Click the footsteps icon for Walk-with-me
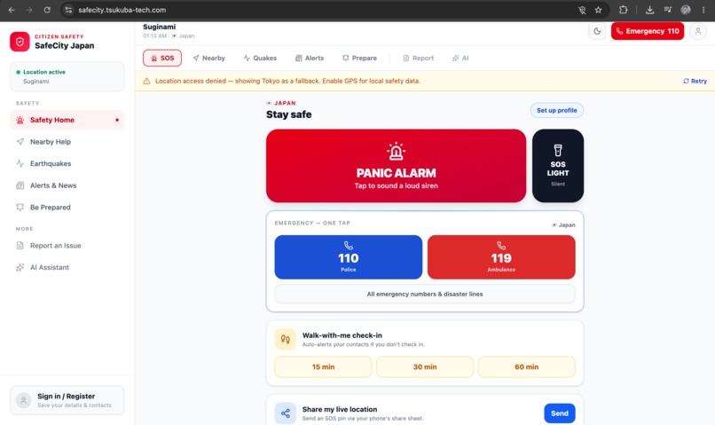715x425 pixels. (x=286, y=339)
